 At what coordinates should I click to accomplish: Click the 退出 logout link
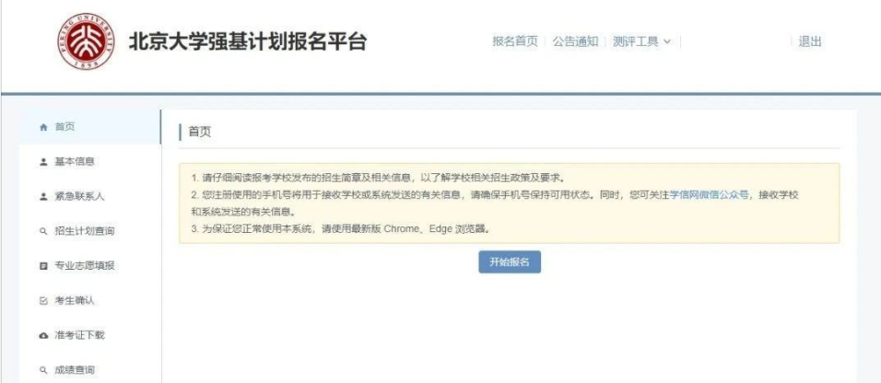coord(810,41)
